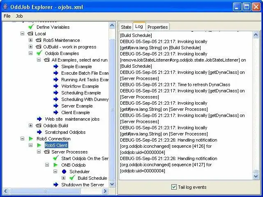Click the tree panel scroll down arrow

coord(112,184)
